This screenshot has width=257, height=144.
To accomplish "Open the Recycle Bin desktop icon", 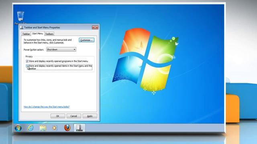I will 20,18.
